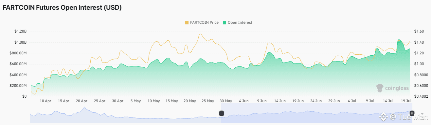Click the unselected area of the navigator

pos(126,113)
